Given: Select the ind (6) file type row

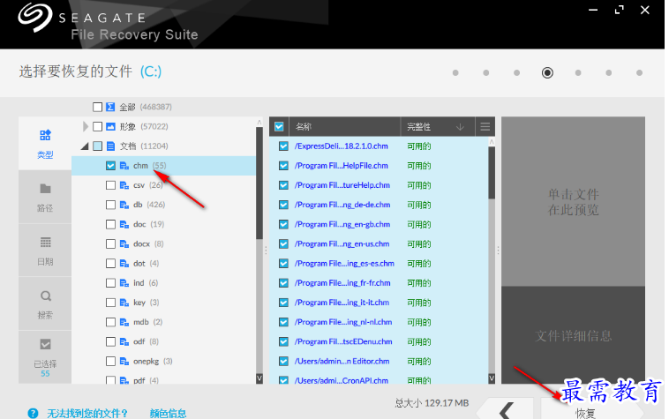Looking at the screenshot, I should [x=163, y=283].
